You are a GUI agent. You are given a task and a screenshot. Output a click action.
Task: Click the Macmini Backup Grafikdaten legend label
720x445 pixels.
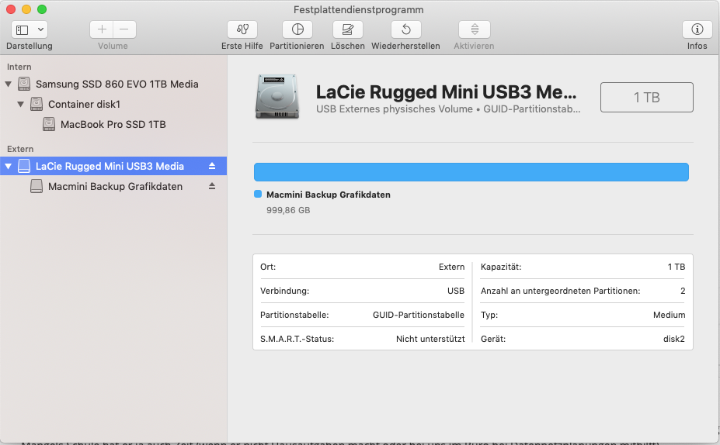point(329,195)
